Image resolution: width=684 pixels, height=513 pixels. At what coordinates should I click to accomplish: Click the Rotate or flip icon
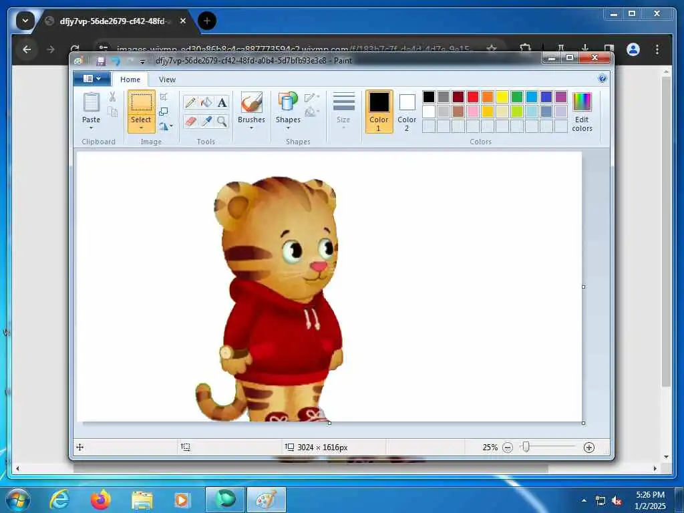coord(164,126)
